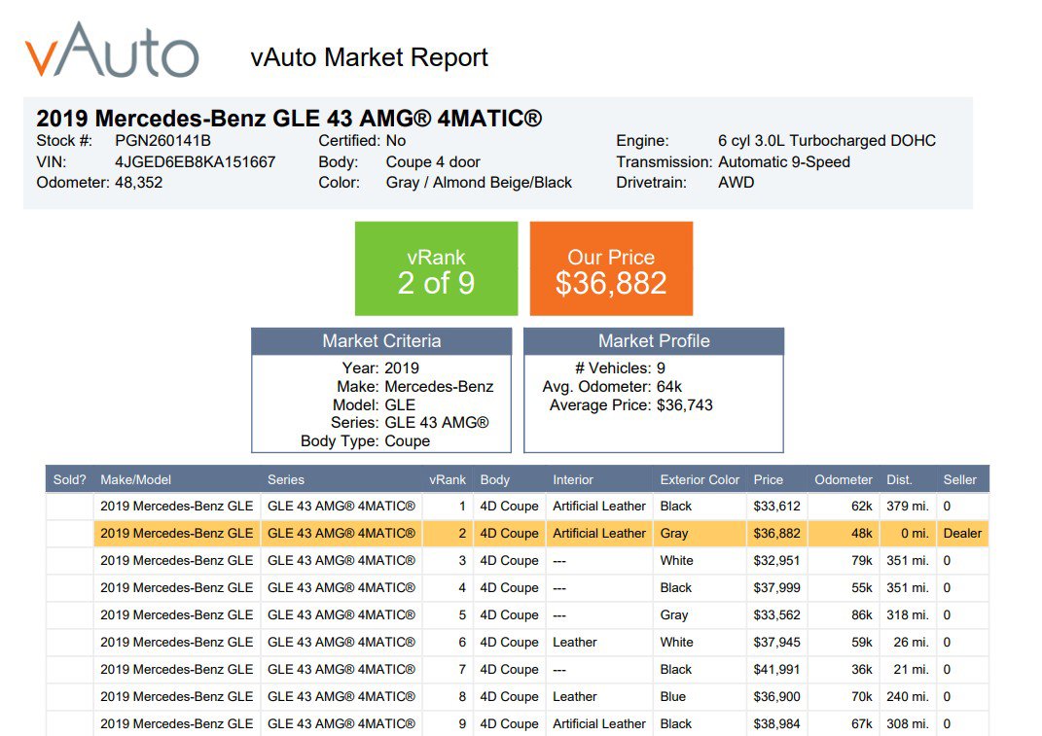Select the Market Profile panel header
This screenshot has height=736, width=1042.
point(654,341)
